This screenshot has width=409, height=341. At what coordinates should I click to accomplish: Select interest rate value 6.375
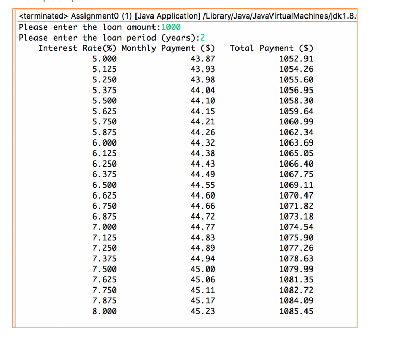coord(105,174)
